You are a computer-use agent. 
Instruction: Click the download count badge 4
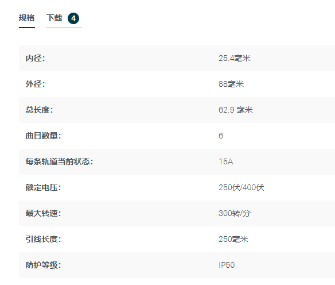pyautogui.click(x=73, y=18)
